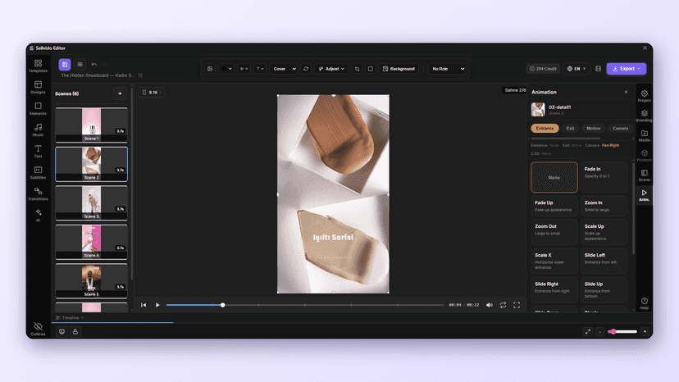Viewport: 679px width, 382px height.
Task: Open the Cover fit dropdown
Action: tap(284, 69)
